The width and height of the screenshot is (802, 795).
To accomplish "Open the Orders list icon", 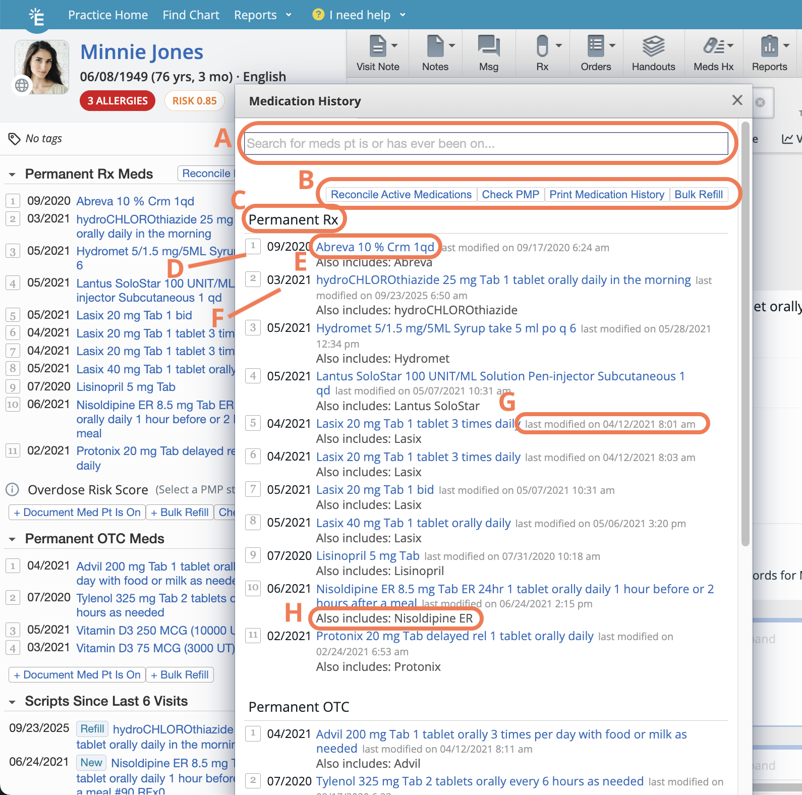I will tap(596, 46).
